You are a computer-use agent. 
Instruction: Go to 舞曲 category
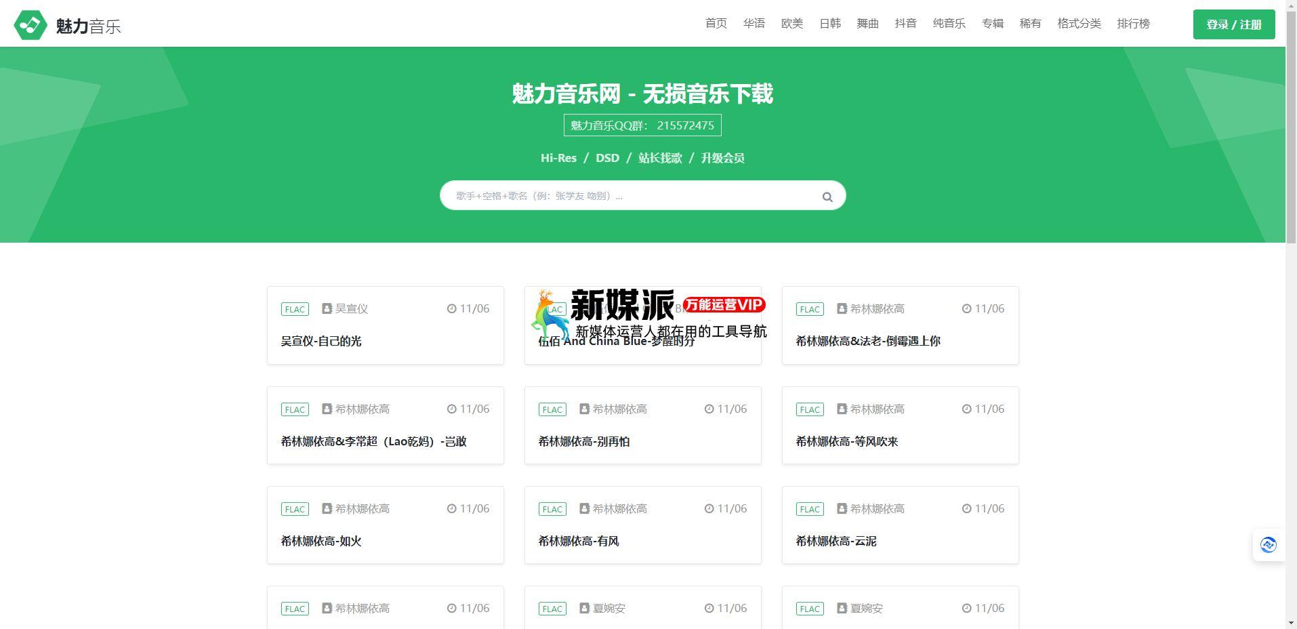[x=867, y=24]
